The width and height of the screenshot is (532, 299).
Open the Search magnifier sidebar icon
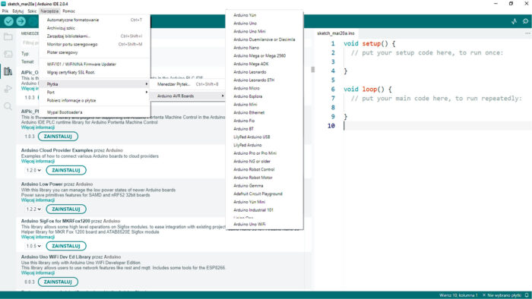pyautogui.click(x=8, y=106)
